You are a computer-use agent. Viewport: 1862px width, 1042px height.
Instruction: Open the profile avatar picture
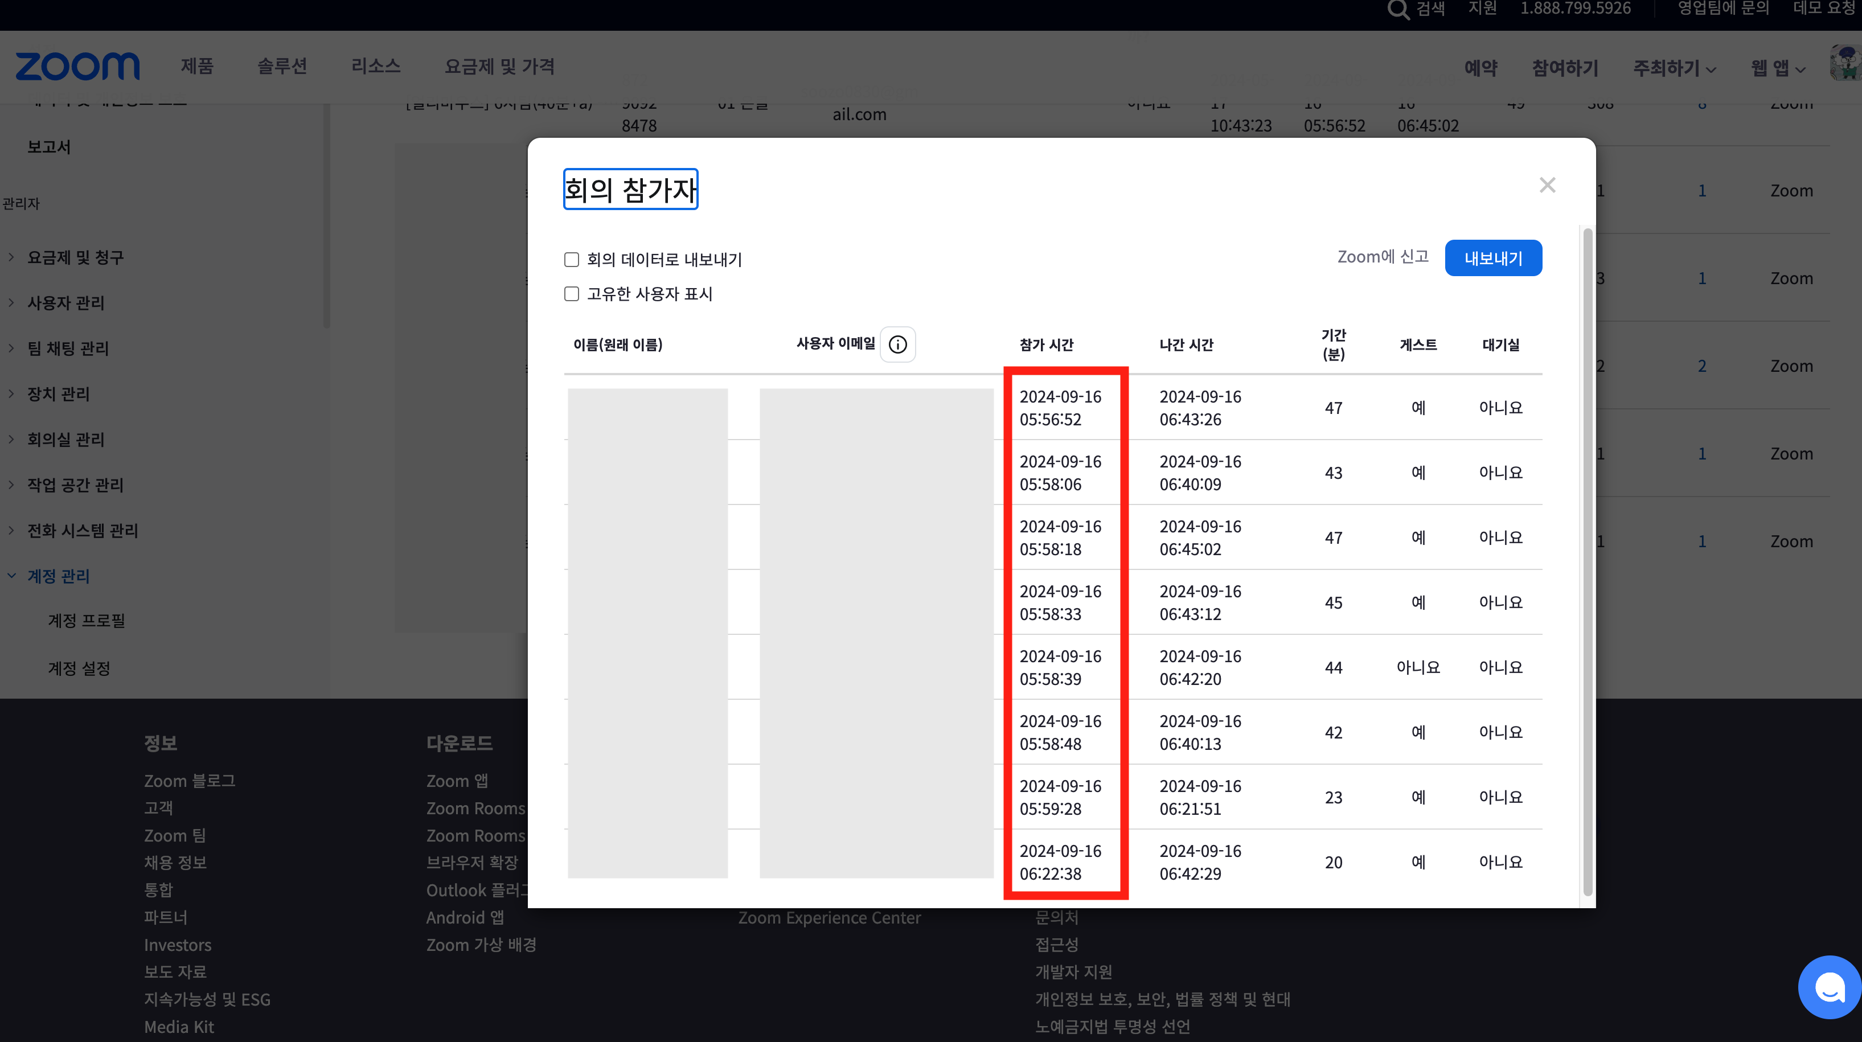tap(1847, 64)
